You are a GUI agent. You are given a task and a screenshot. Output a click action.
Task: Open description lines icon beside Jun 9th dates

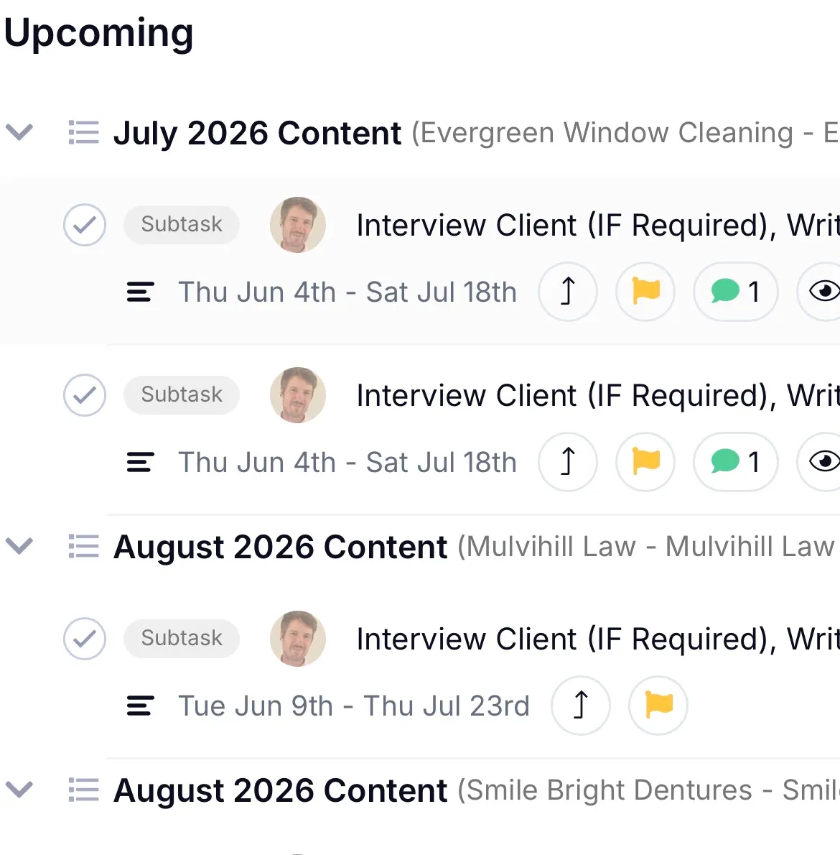[x=140, y=706]
